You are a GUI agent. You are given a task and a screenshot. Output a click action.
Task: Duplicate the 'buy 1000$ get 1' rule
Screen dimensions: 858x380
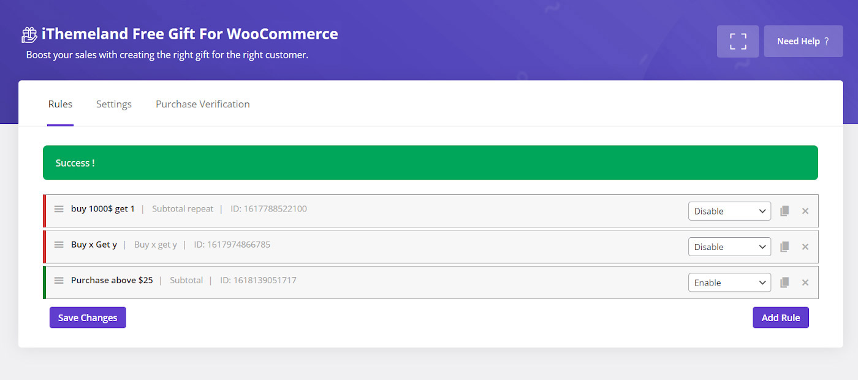pos(784,211)
